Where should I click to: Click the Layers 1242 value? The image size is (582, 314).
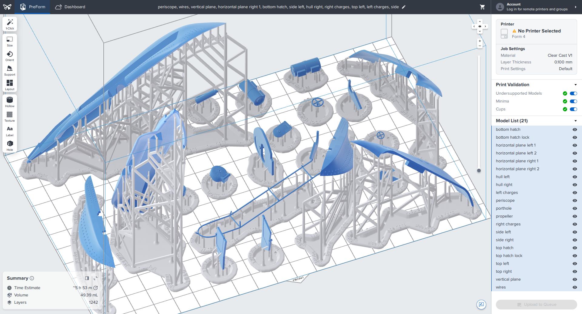93,302
